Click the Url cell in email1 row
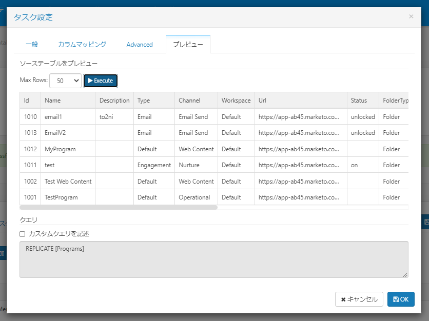The image size is (429, 321). [301, 117]
